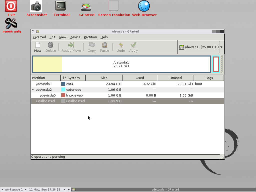
Task: Click the Screenshot camera desktop icon
Action: pyautogui.click(x=36, y=6)
